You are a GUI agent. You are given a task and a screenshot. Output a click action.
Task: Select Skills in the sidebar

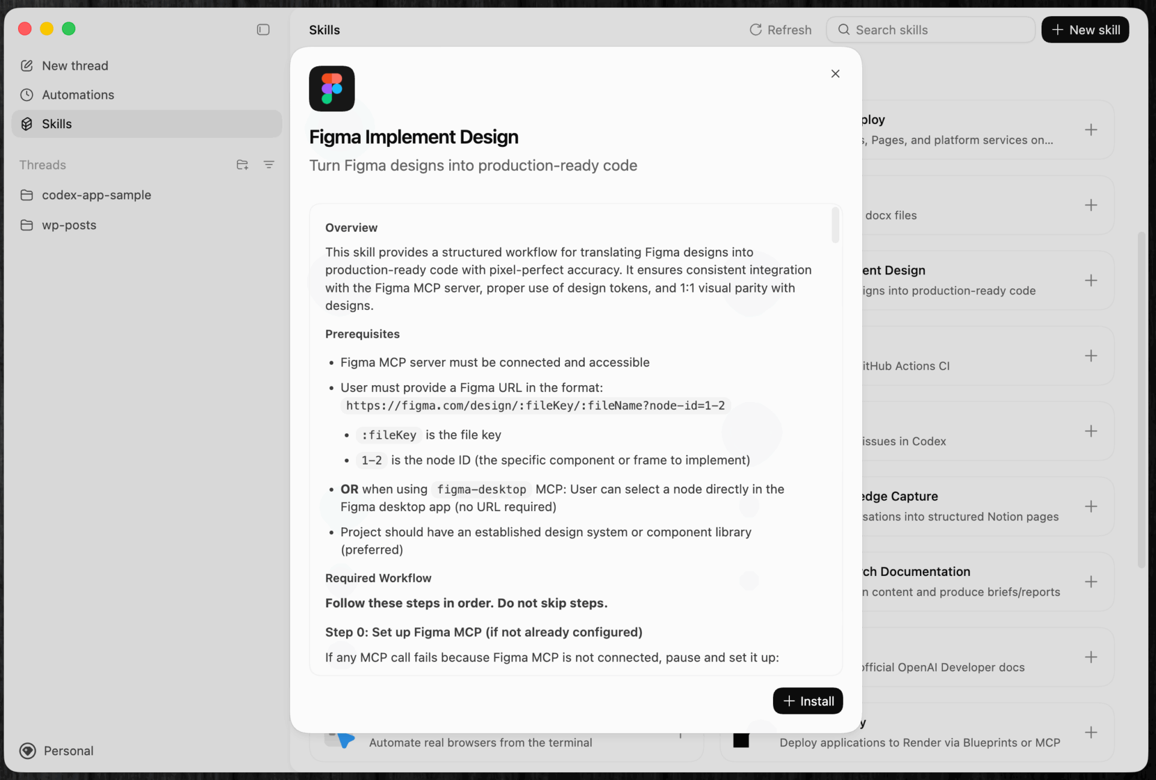pos(57,124)
